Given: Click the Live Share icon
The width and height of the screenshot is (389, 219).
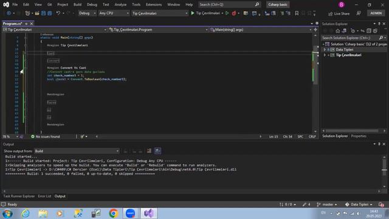Looking at the screenshot, I should click(x=330, y=13).
